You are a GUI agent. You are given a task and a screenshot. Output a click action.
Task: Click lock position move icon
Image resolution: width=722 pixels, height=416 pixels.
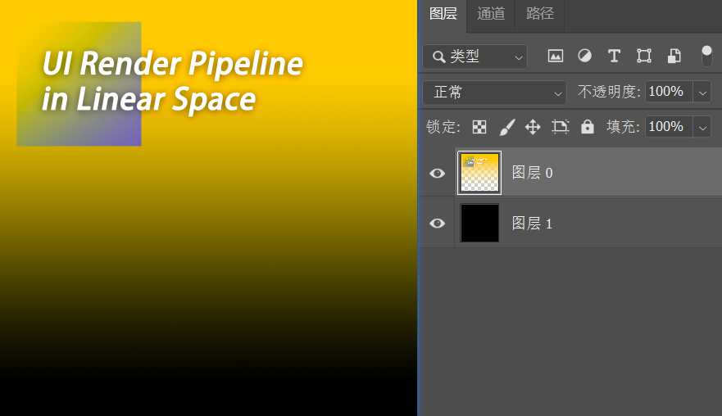click(533, 127)
